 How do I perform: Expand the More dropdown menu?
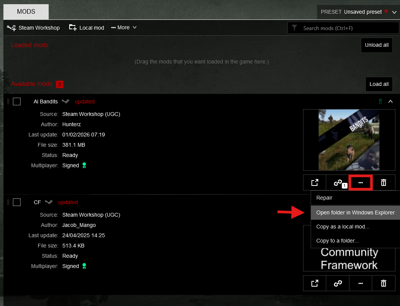pyautogui.click(x=124, y=27)
